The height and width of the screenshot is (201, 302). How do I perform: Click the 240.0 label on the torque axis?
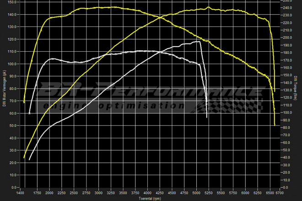click(286, 8)
